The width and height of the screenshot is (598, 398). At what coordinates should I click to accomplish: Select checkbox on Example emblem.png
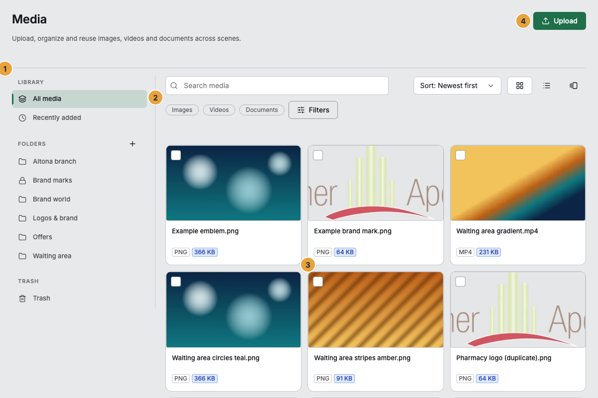click(176, 155)
